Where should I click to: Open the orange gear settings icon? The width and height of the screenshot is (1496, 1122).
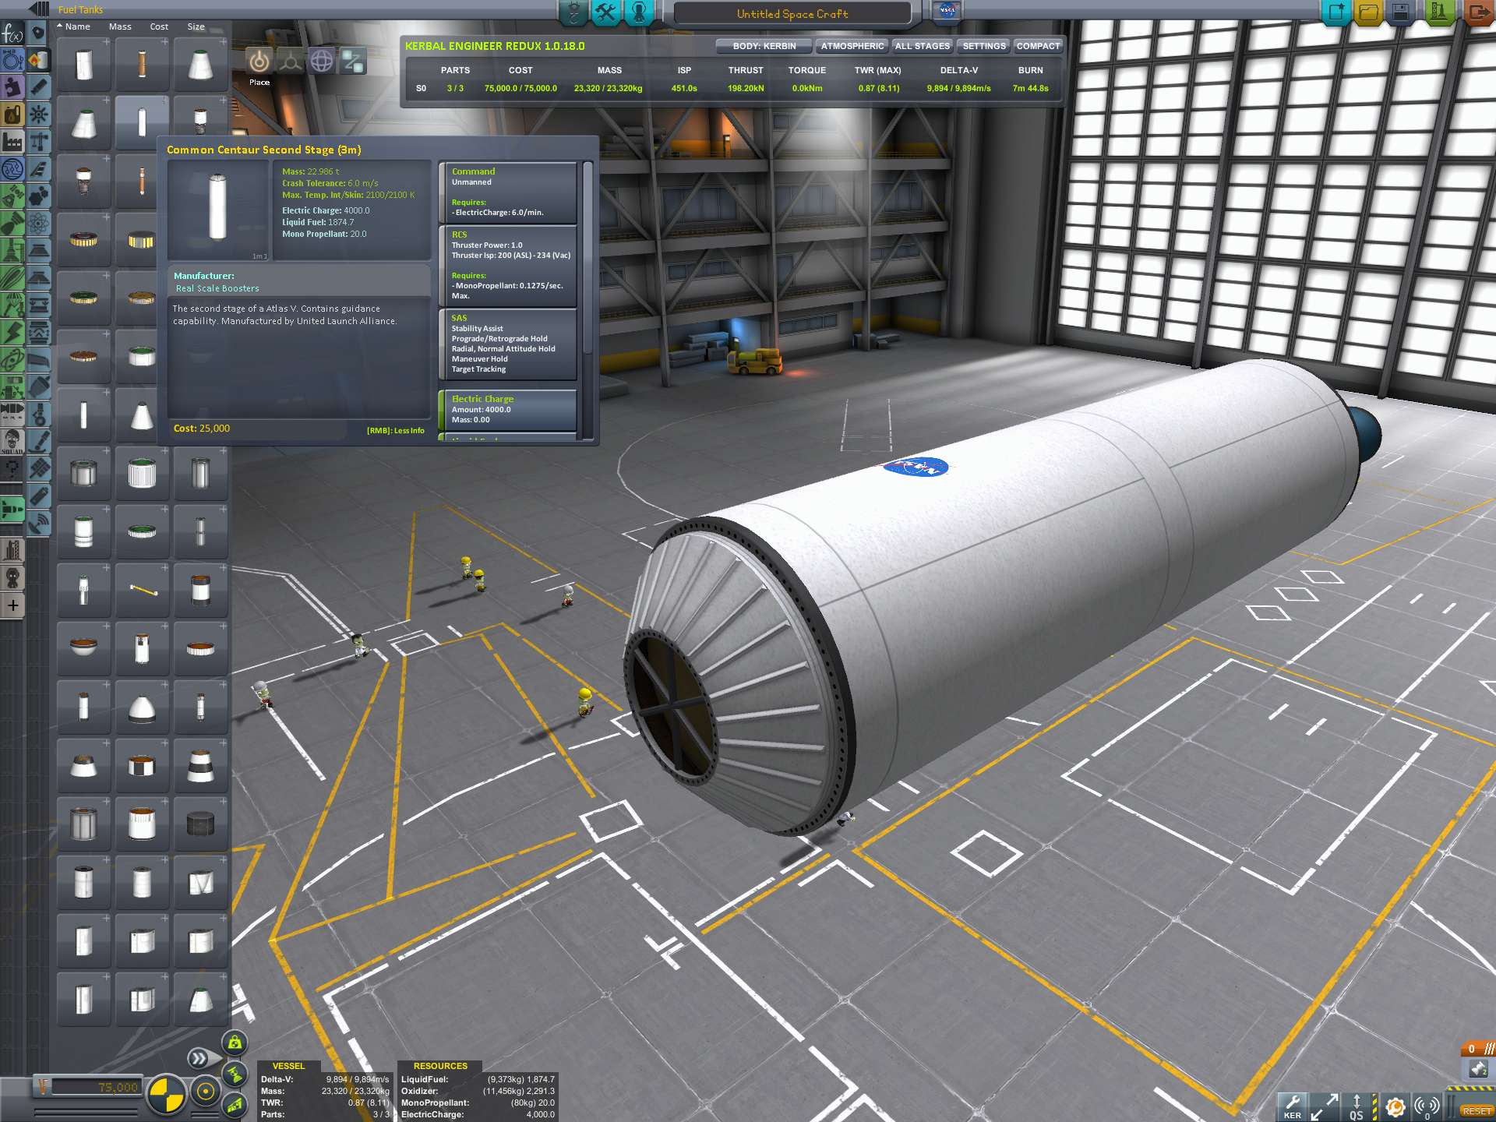[1395, 1106]
